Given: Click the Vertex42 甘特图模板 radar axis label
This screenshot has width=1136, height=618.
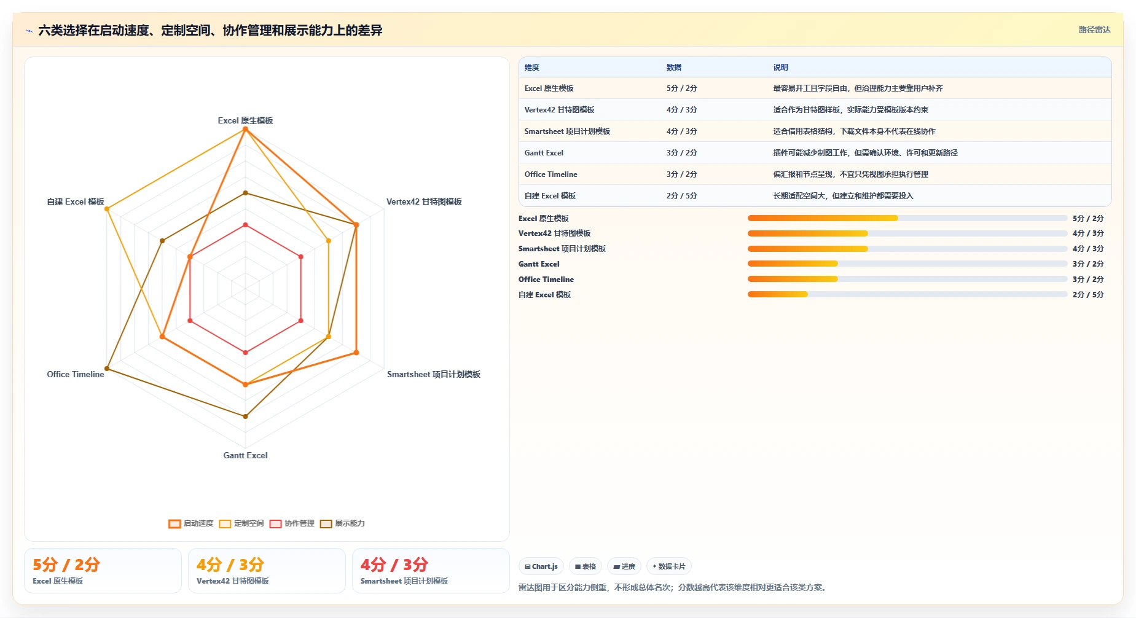Looking at the screenshot, I should tap(424, 201).
